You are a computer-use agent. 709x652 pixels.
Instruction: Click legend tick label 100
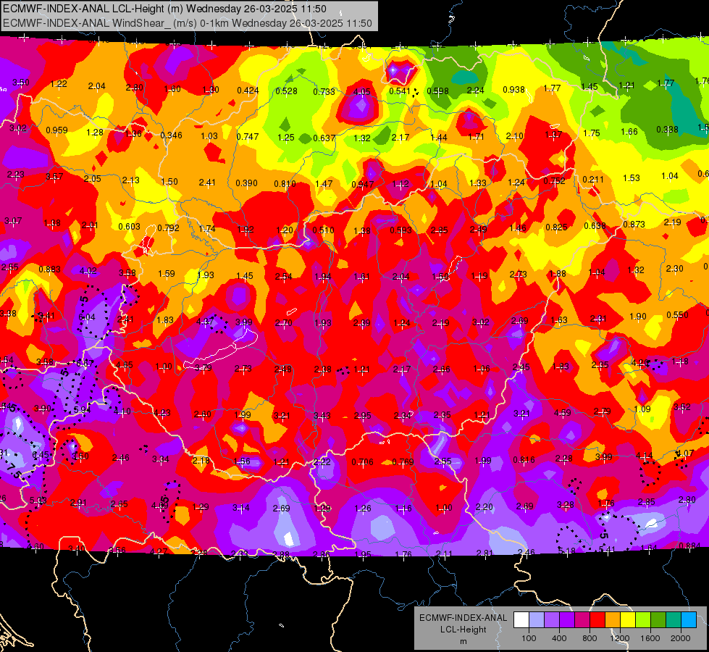pyautogui.click(x=529, y=638)
